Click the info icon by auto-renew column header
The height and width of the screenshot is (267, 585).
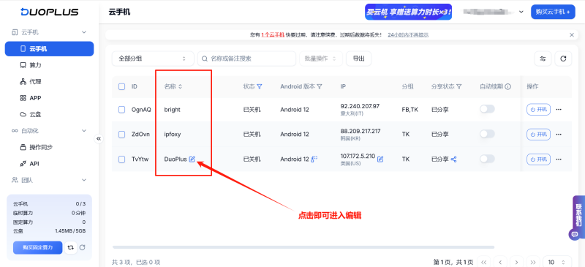point(507,86)
